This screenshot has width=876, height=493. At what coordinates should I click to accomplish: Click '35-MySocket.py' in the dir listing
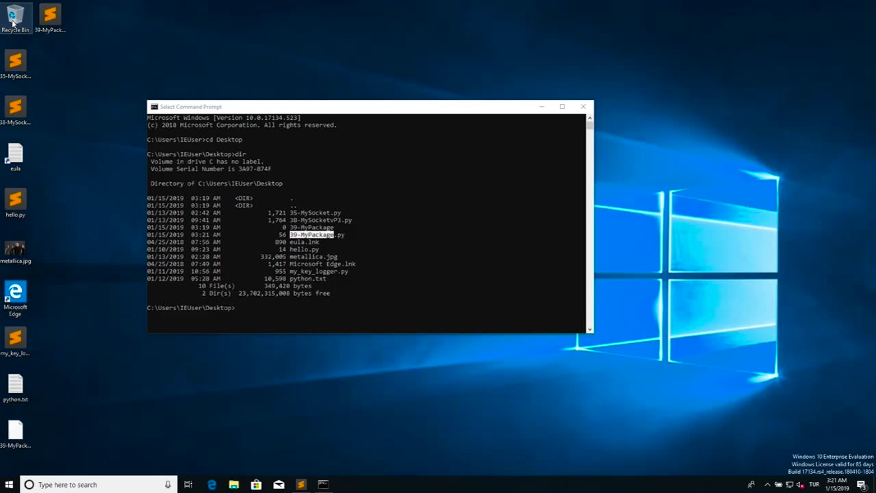coord(315,213)
